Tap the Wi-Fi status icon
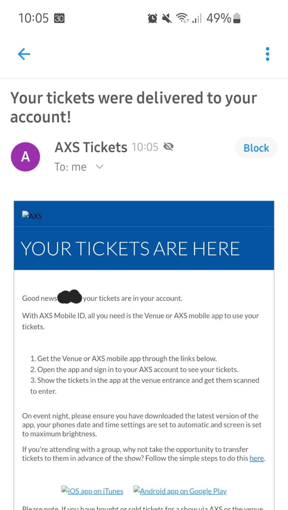288x510 pixels. (x=183, y=19)
